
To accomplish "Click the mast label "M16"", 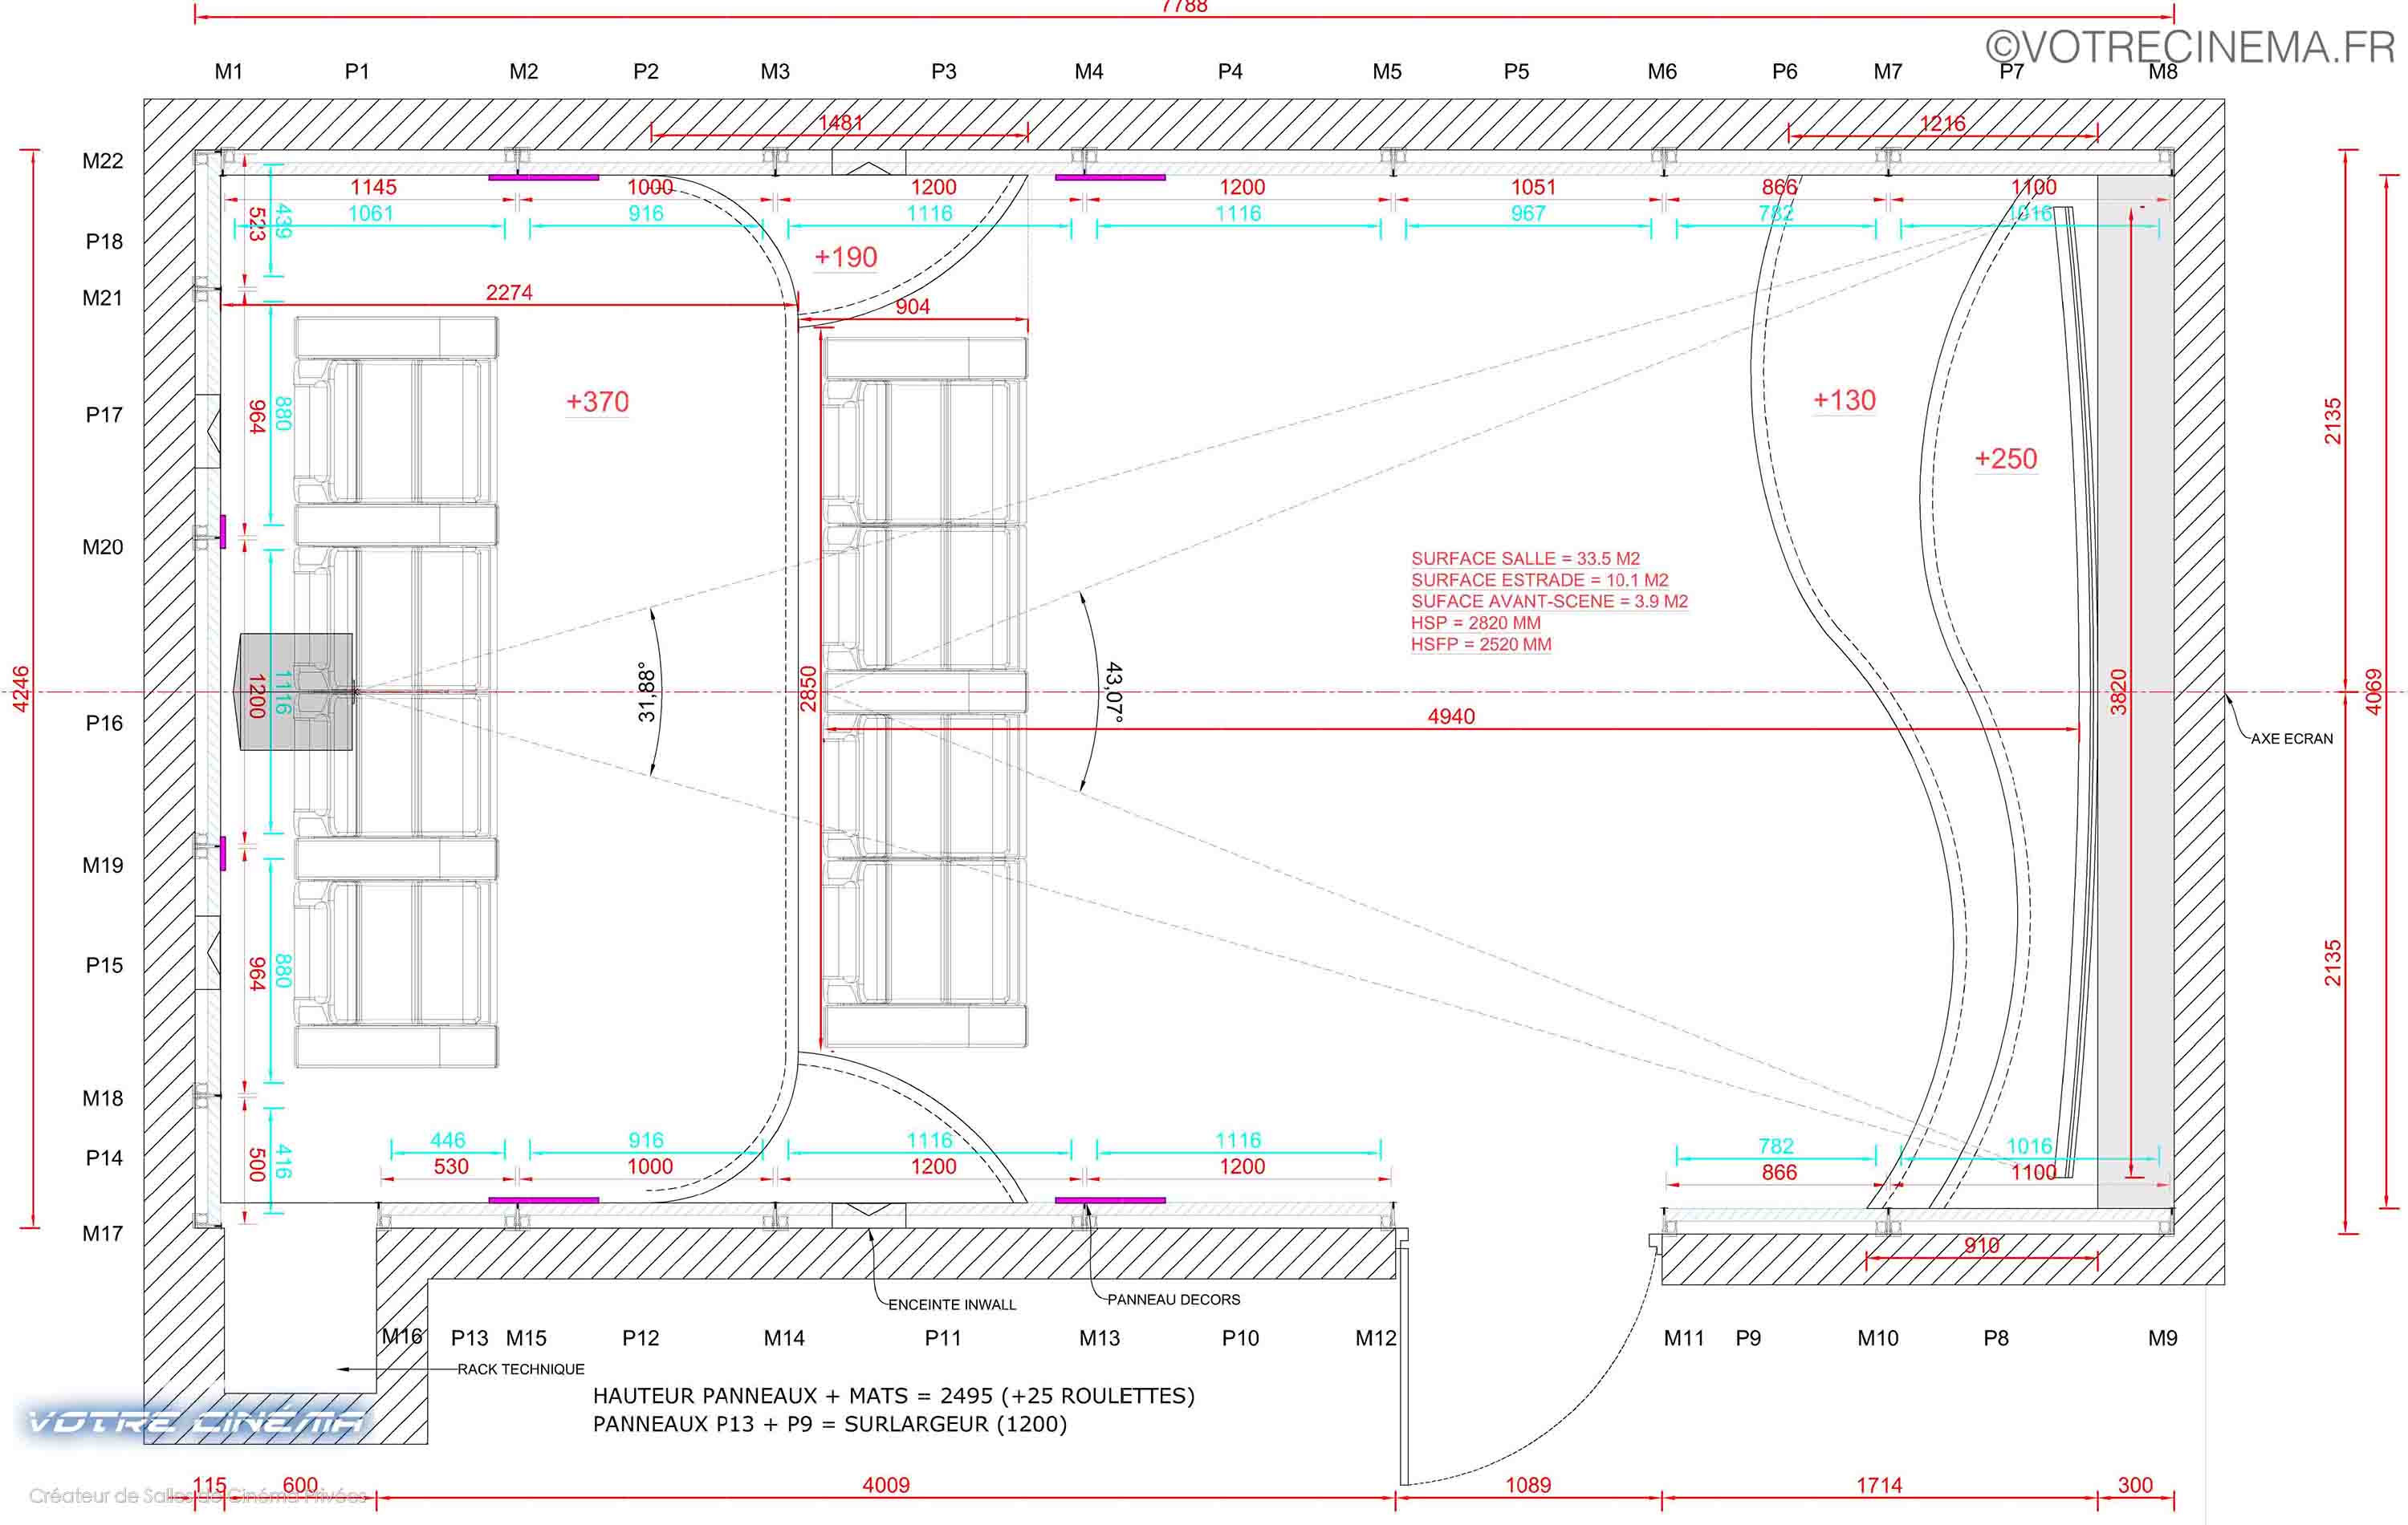I will [402, 1336].
